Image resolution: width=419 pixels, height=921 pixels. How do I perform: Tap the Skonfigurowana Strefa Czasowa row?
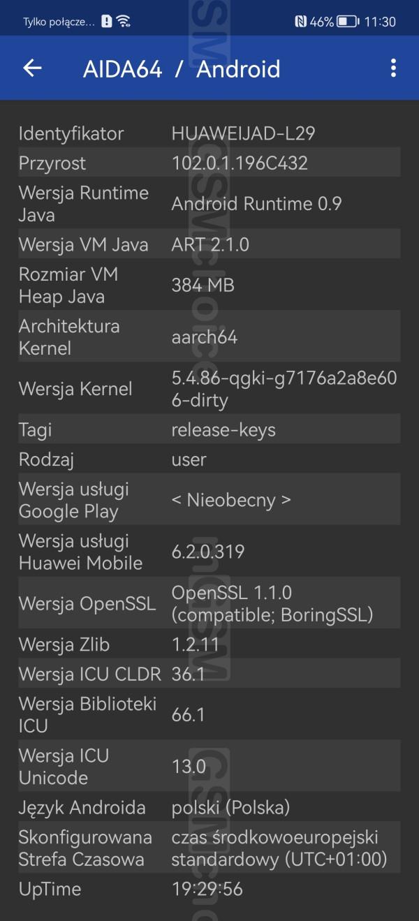(209, 848)
